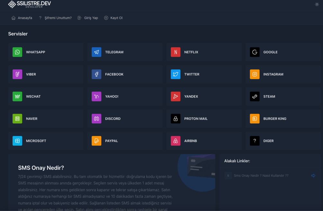Viewport: 323px width, 211px height.
Task: Select the TELEGRAM service label
Action: tap(114, 52)
